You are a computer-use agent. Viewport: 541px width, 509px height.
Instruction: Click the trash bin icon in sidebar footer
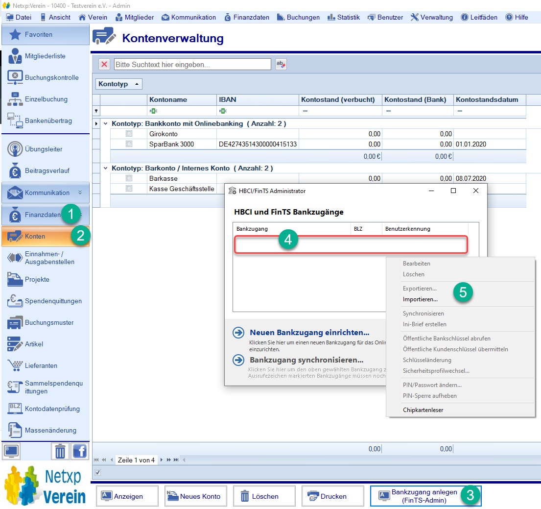60,451
